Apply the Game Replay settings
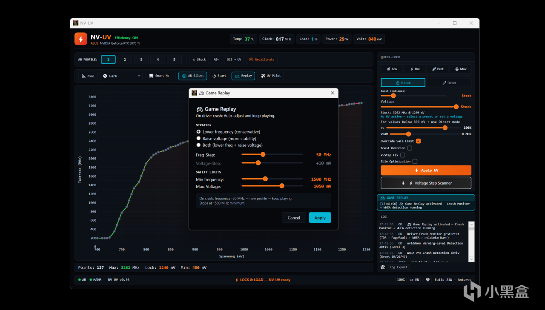The height and width of the screenshot is (310, 545). coord(320,218)
